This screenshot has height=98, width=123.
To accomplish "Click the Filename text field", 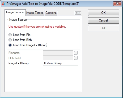I will [58, 53].
